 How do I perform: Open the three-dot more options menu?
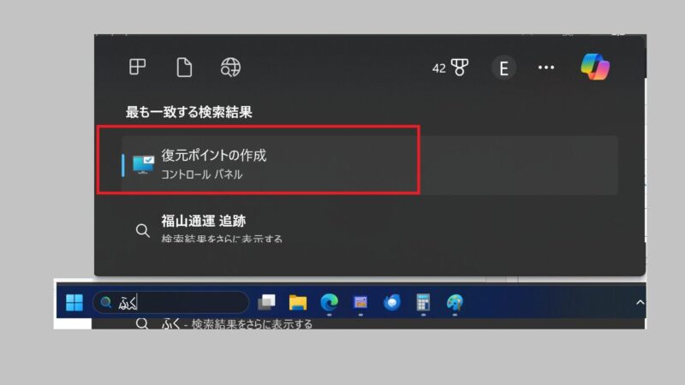(546, 68)
